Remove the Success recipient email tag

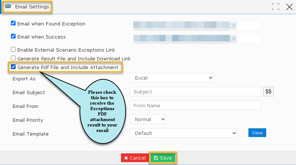[x=234, y=39]
